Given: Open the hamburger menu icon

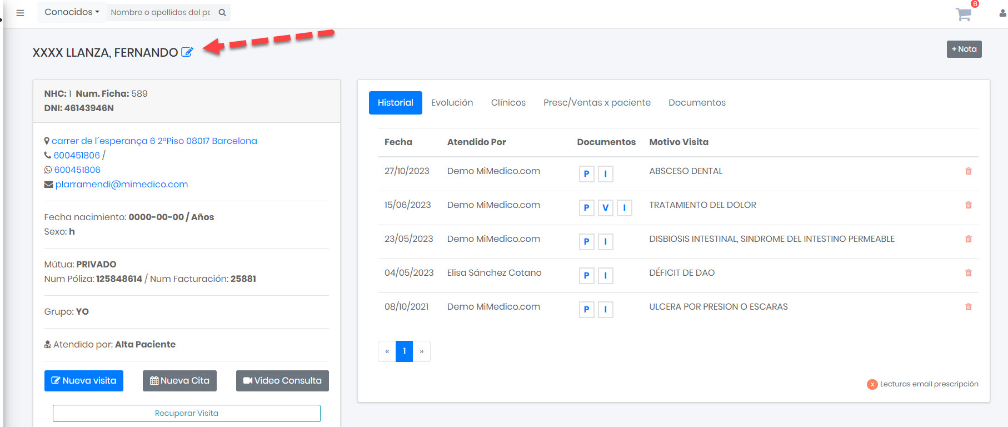Looking at the screenshot, I should [21, 13].
